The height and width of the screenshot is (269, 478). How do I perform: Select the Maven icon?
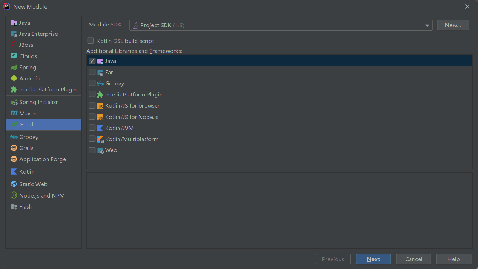click(x=14, y=113)
